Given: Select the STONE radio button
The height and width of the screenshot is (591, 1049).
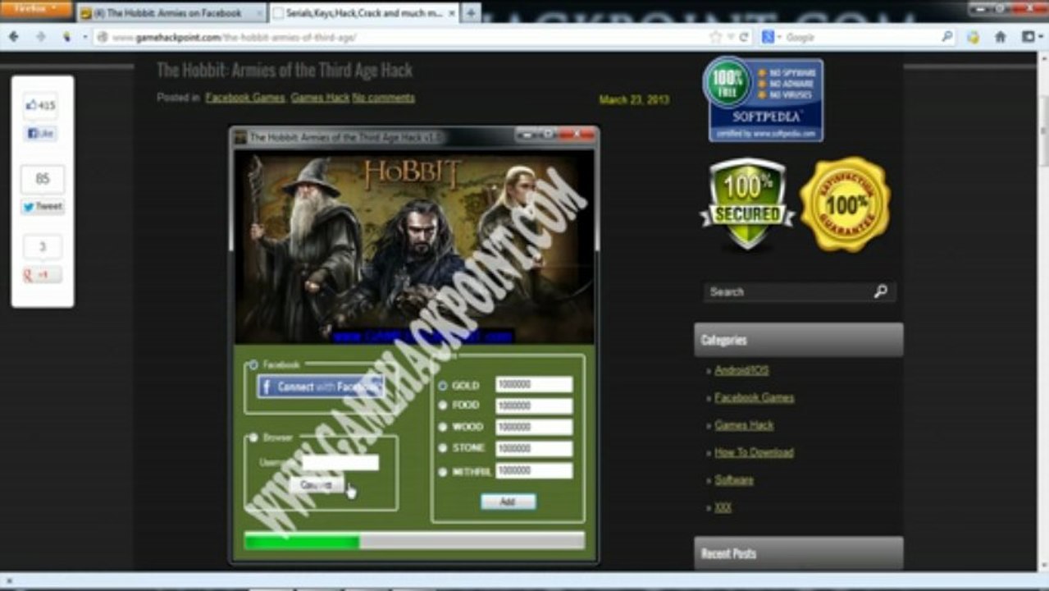Looking at the screenshot, I should (443, 448).
